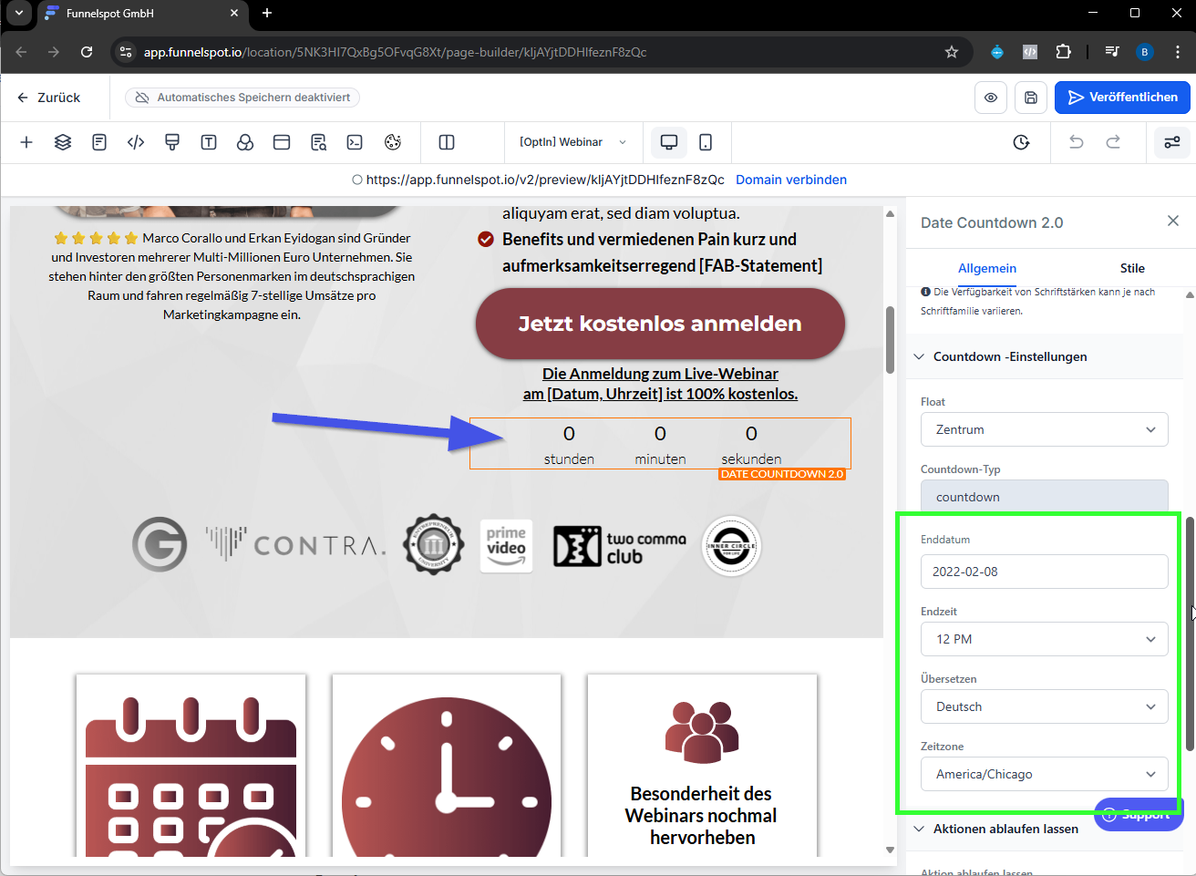Open the version history clock icon
Image resolution: width=1196 pixels, height=876 pixels.
[x=1021, y=142]
